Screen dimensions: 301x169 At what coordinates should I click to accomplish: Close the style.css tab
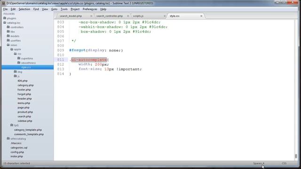tap(201, 16)
